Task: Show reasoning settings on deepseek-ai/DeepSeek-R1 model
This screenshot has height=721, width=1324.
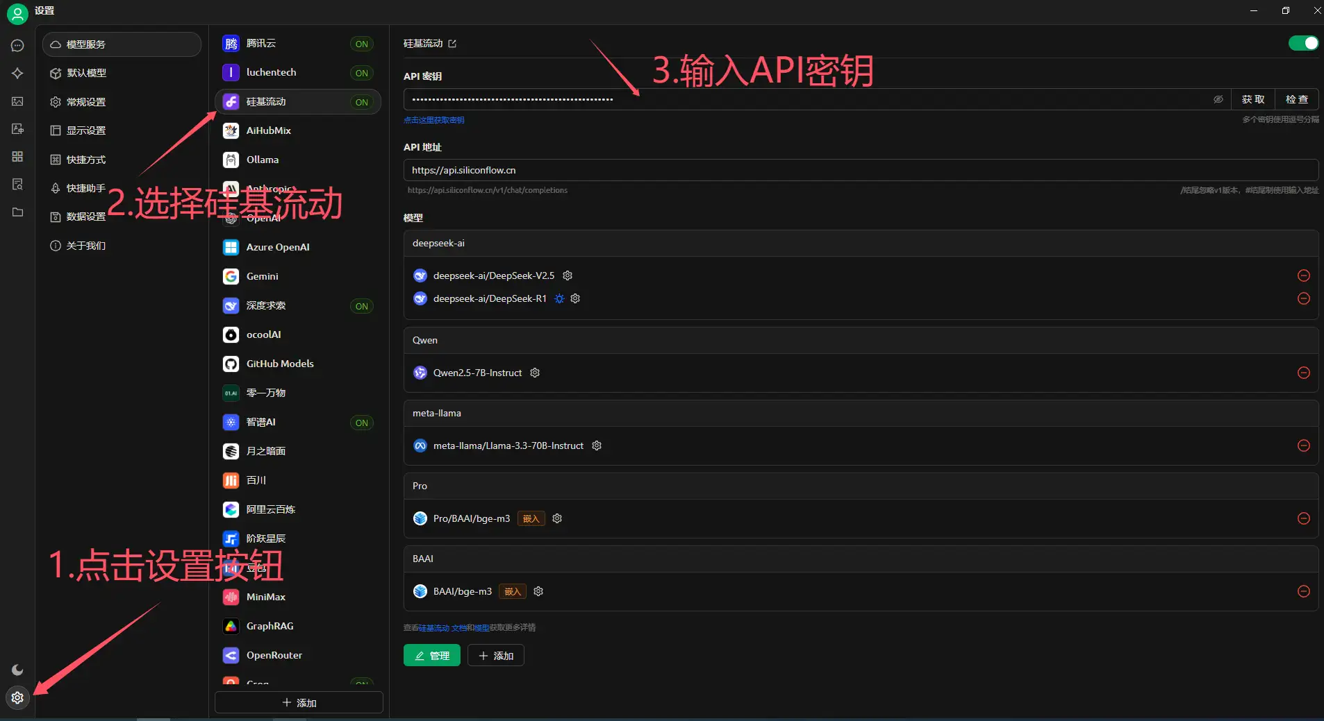Action: point(561,298)
